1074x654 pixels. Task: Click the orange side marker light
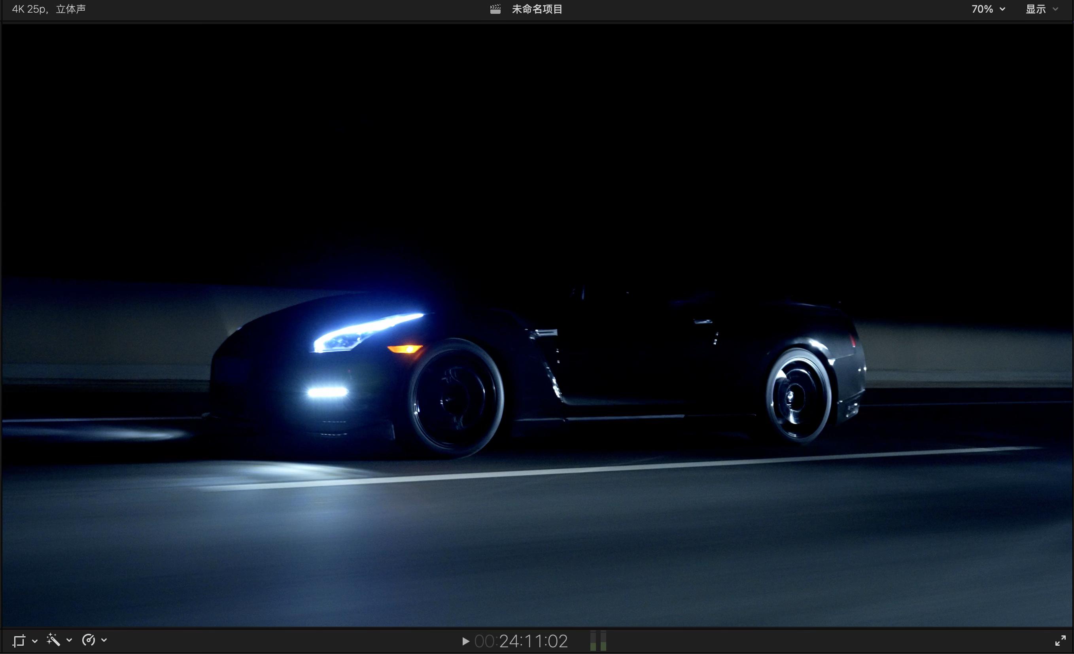[x=405, y=349]
